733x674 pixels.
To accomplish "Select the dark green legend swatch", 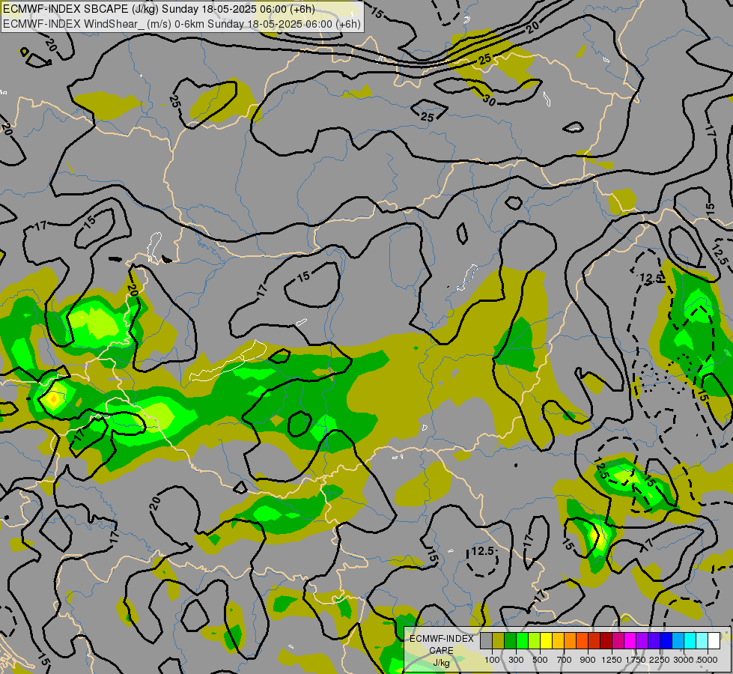I will coord(510,640).
